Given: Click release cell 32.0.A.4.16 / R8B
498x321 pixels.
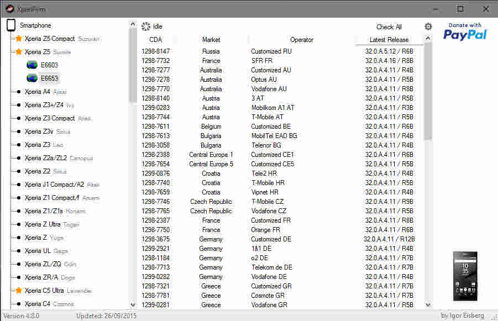Looking at the screenshot, I should point(389,61).
